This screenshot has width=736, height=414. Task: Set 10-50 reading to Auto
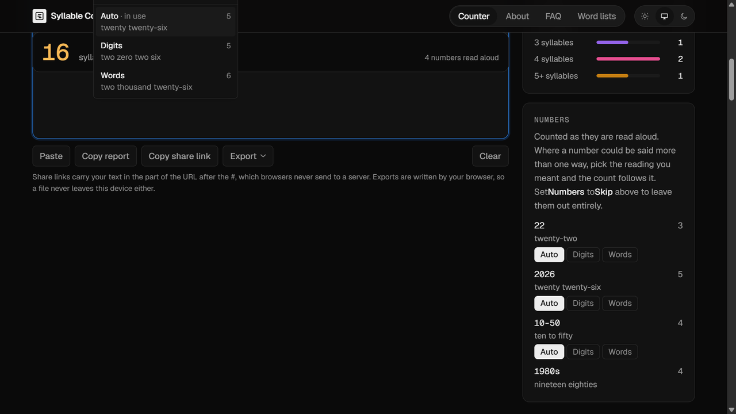(549, 352)
